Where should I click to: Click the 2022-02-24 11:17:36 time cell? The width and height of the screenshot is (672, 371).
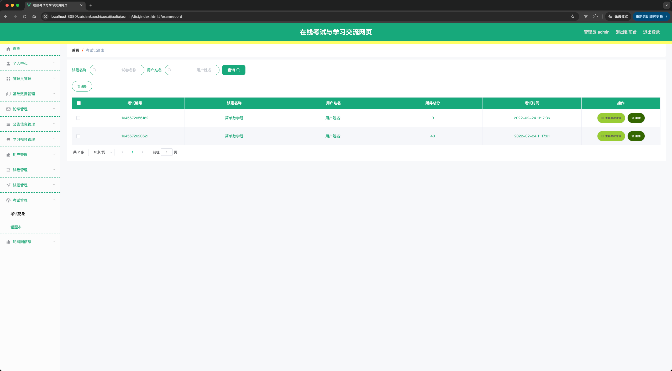click(x=532, y=118)
